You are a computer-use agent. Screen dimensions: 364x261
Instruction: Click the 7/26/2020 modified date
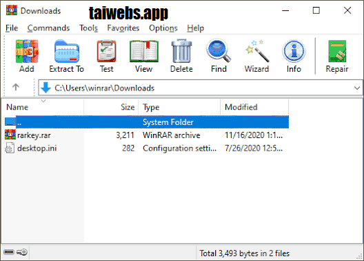(254, 148)
